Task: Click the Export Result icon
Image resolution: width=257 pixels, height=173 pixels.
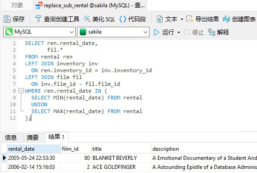Action: tap(189, 19)
